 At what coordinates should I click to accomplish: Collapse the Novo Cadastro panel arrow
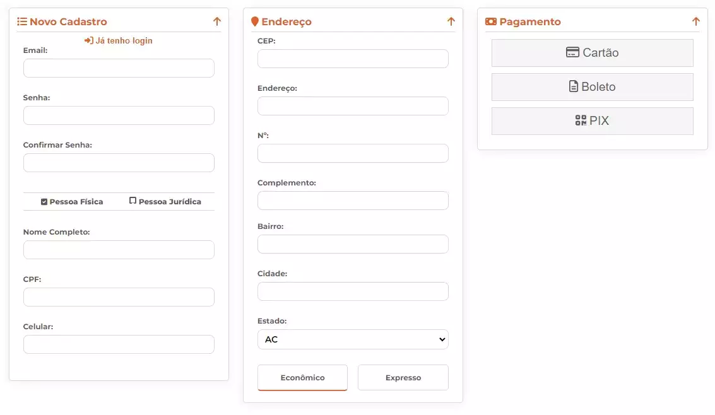tap(217, 21)
